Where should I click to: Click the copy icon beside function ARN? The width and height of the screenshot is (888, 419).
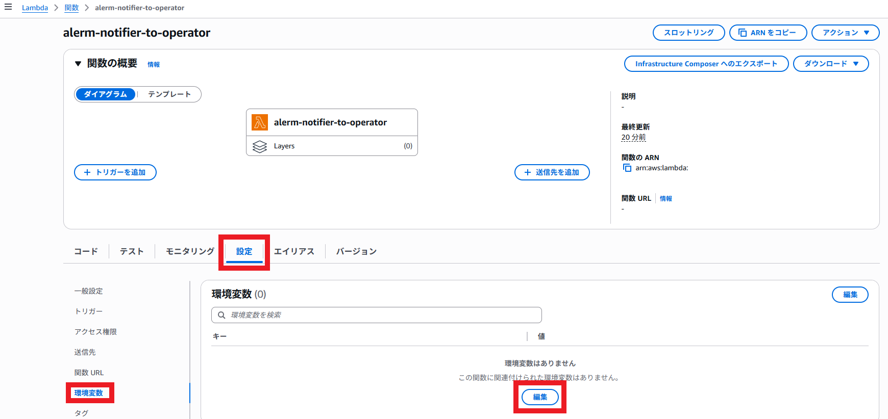tap(627, 168)
